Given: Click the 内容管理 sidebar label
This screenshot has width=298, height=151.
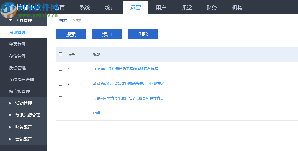Looking at the screenshot, I should (24, 20).
